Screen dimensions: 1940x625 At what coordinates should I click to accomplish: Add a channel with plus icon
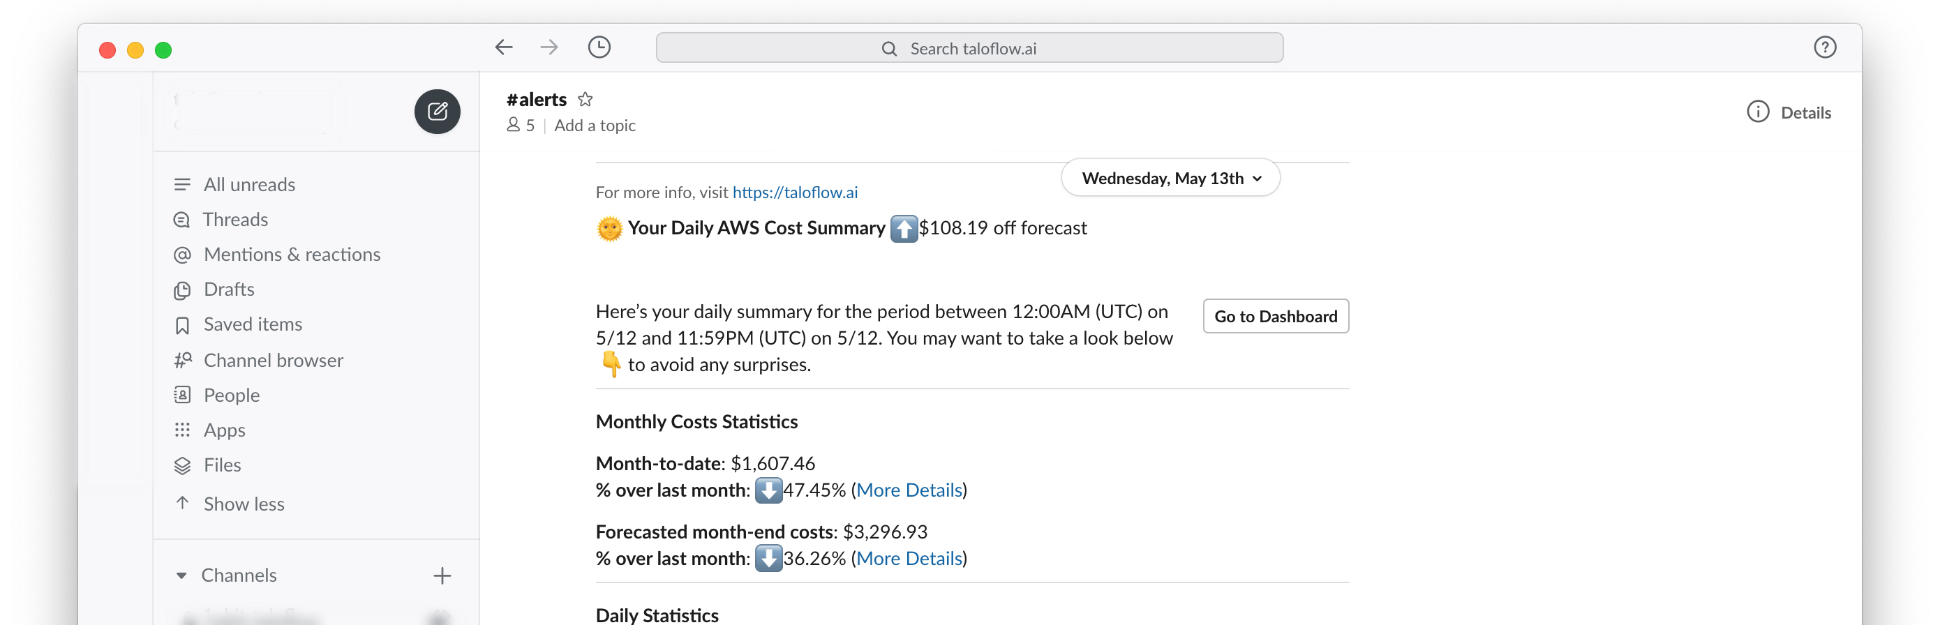point(442,575)
